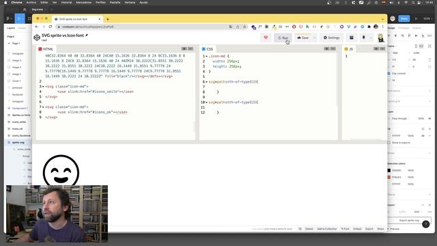Open the tab search chevron in Chrome

click(382, 19)
